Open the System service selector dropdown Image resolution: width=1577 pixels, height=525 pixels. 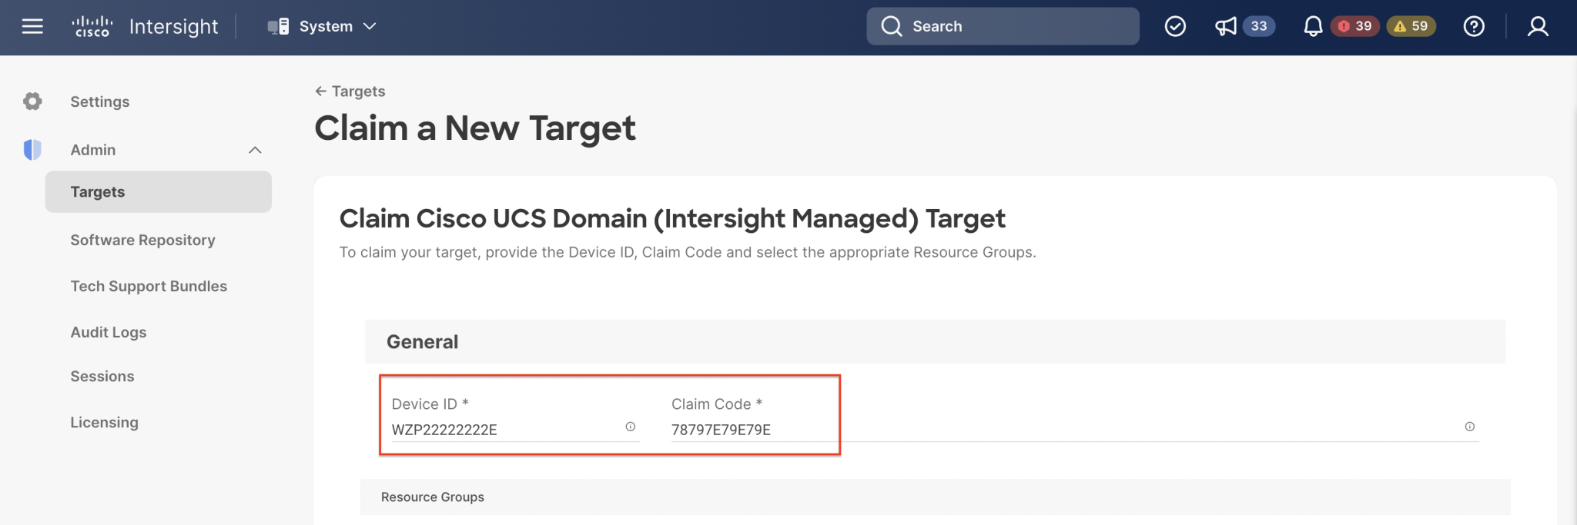pos(322,26)
